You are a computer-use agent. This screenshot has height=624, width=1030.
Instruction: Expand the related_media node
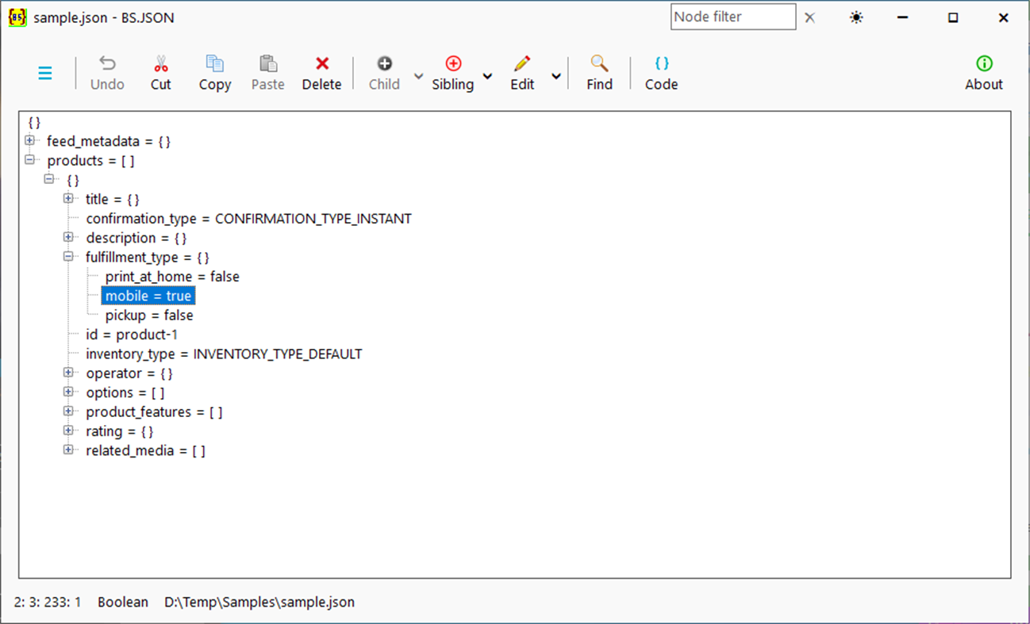68,450
